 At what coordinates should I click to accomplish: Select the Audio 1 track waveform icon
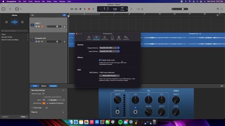pyautogui.click(x=32, y=25)
